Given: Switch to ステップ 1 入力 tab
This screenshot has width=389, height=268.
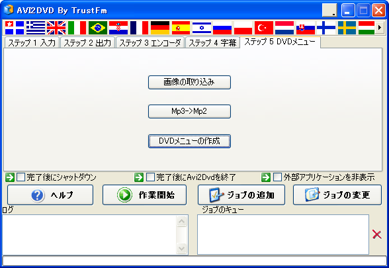Looking at the screenshot, I should (32, 42).
